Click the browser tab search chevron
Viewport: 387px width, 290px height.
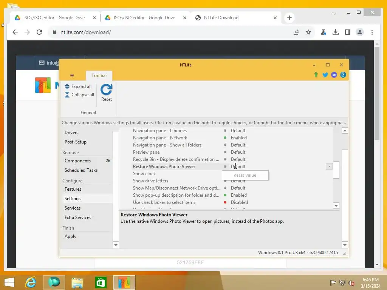tap(334, 14)
